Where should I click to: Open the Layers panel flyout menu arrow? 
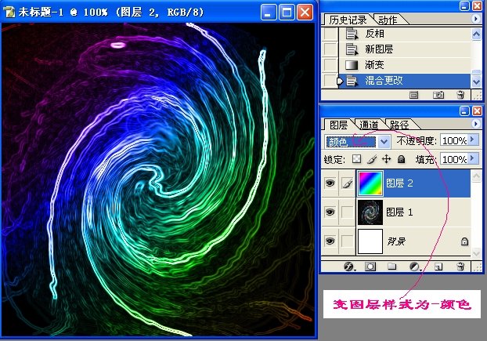click(x=475, y=124)
